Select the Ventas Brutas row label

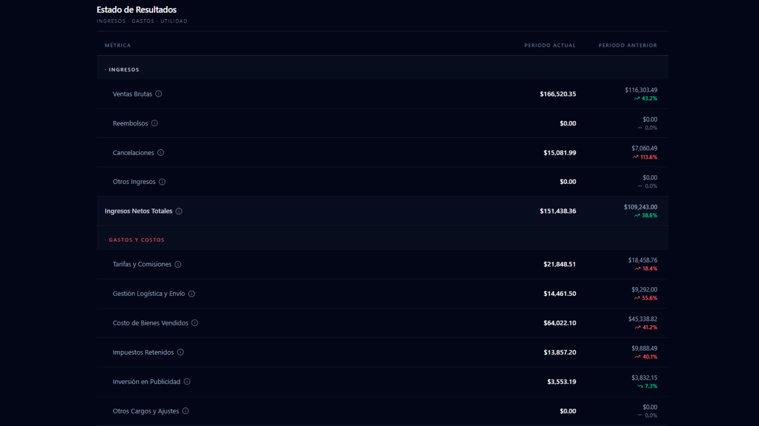(132, 94)
